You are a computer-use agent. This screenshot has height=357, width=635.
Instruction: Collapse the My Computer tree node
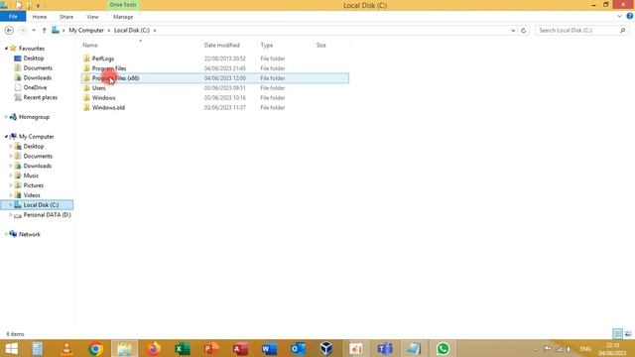point(6,137)
